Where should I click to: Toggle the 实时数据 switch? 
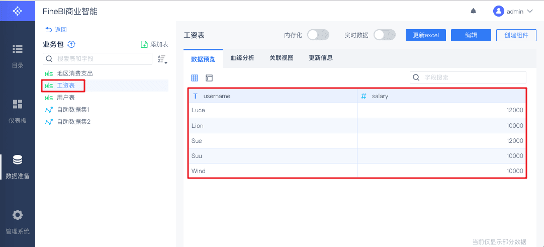[x=384, y=35]
